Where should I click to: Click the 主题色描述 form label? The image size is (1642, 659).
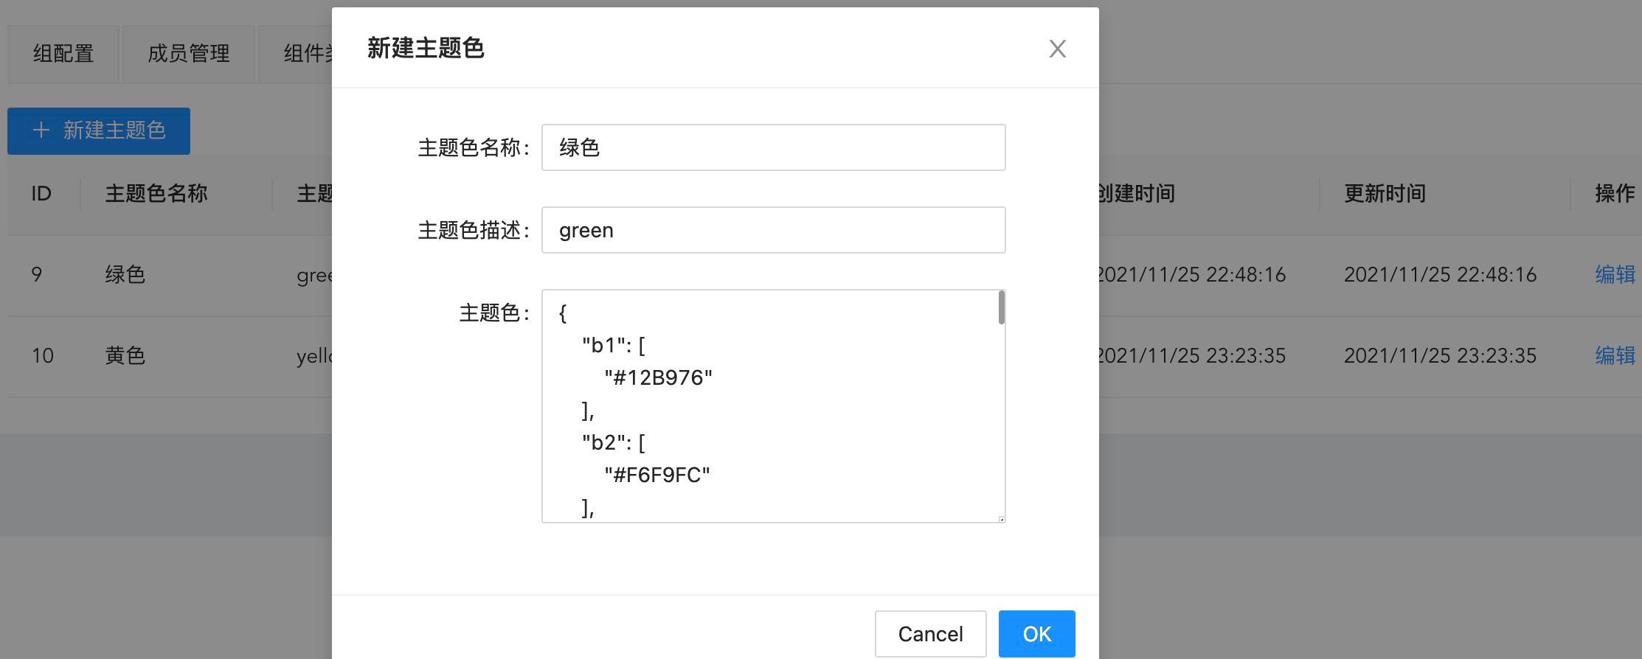click(x=474, y=231)
